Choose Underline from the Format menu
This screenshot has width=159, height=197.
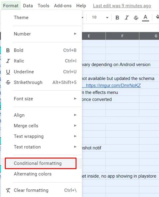[x=41, y=72]
